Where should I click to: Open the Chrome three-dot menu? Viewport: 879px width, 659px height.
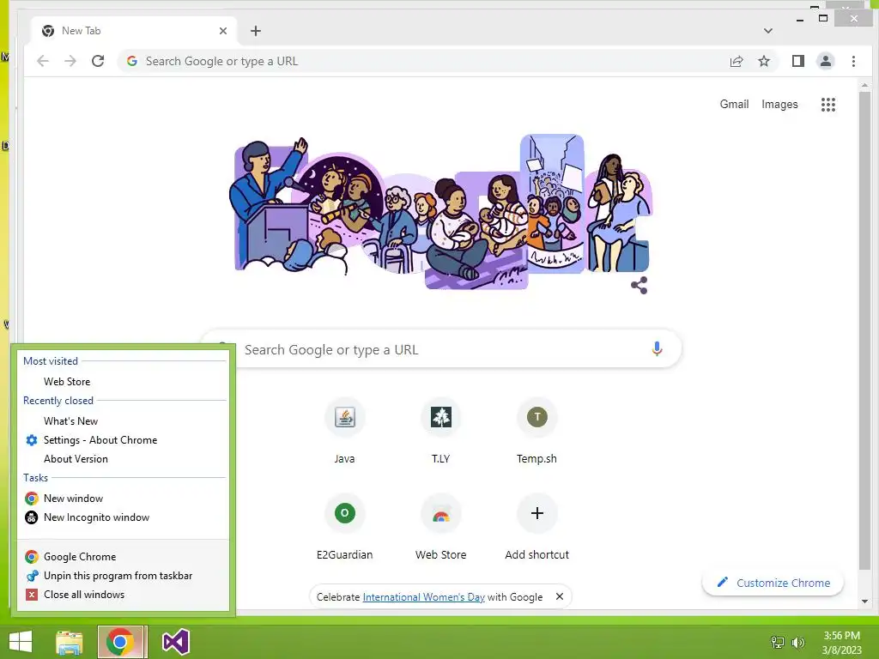pos(854,61)
